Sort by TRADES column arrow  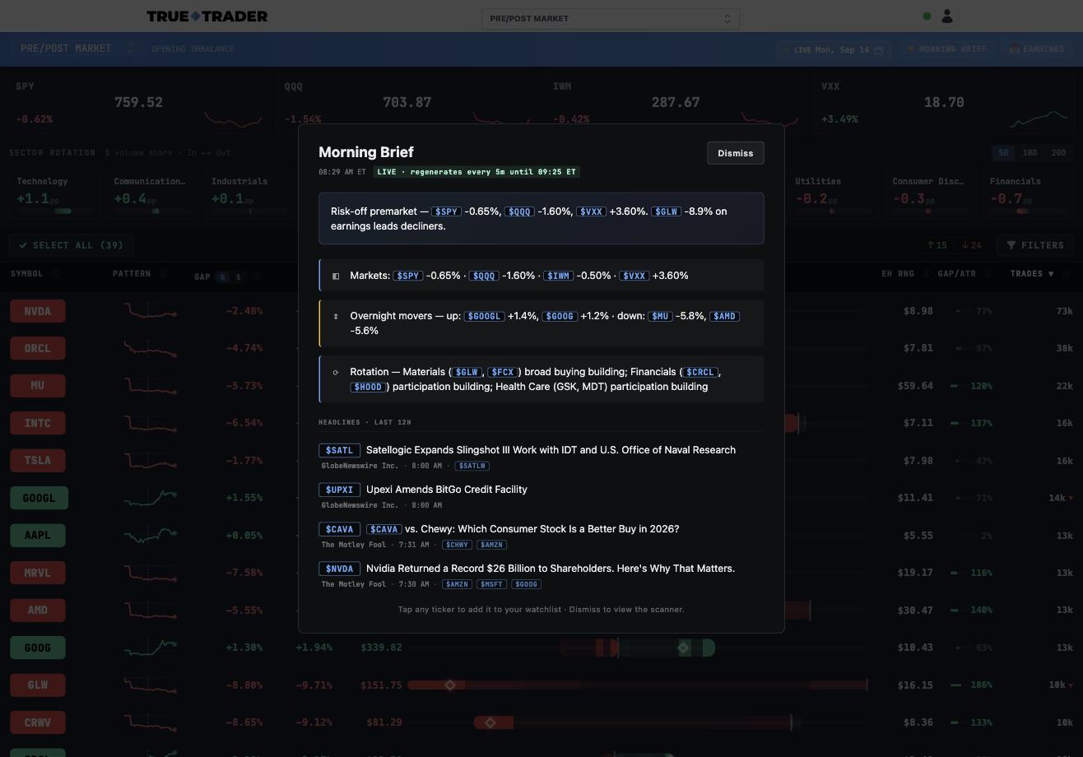click(1051, 274)
